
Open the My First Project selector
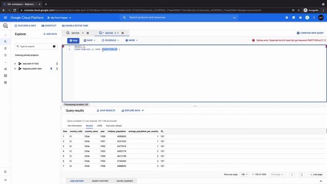pos(59,18)
